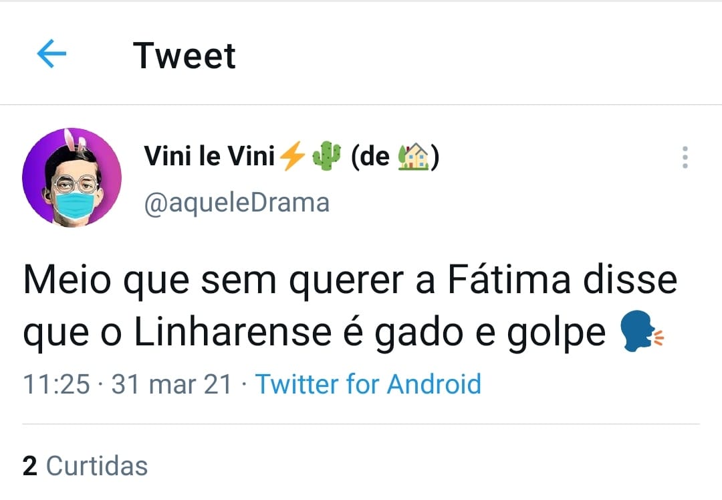722x500 pixels.
Task: Click the speaking head emoji in tweet
Action: click(x=642, y=333)
